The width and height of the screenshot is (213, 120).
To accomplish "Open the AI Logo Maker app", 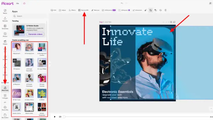I will (x=42, y=64).
